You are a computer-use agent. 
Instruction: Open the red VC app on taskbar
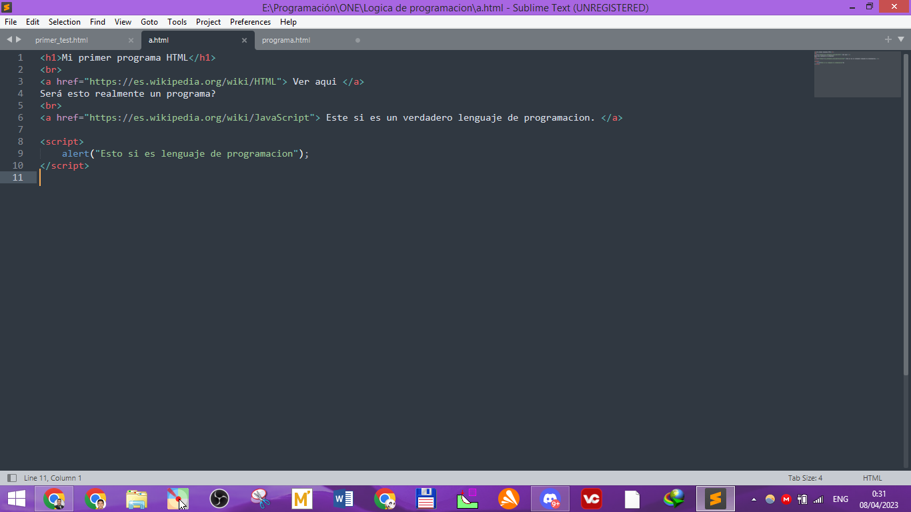[591, 499]
